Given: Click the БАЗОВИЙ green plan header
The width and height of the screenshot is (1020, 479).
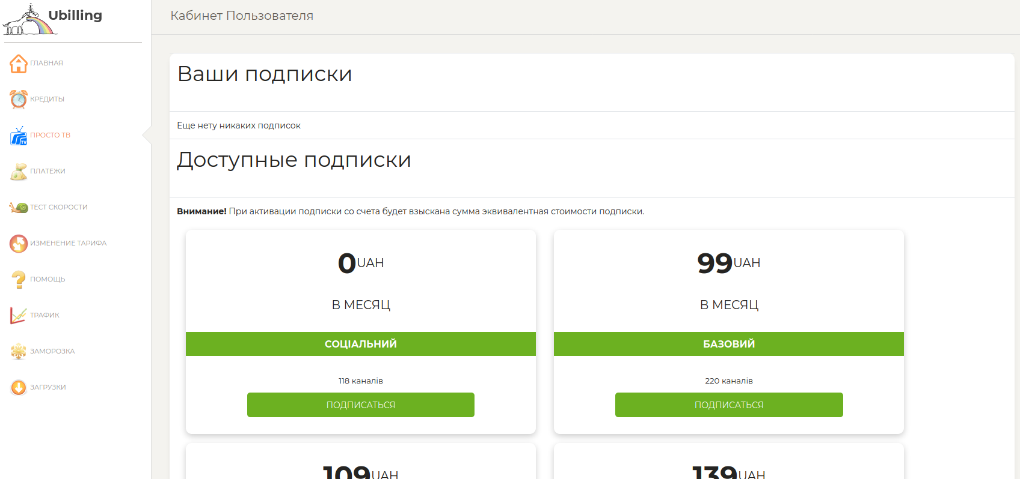Looking at the screenshot, I should tap(729, 344).
